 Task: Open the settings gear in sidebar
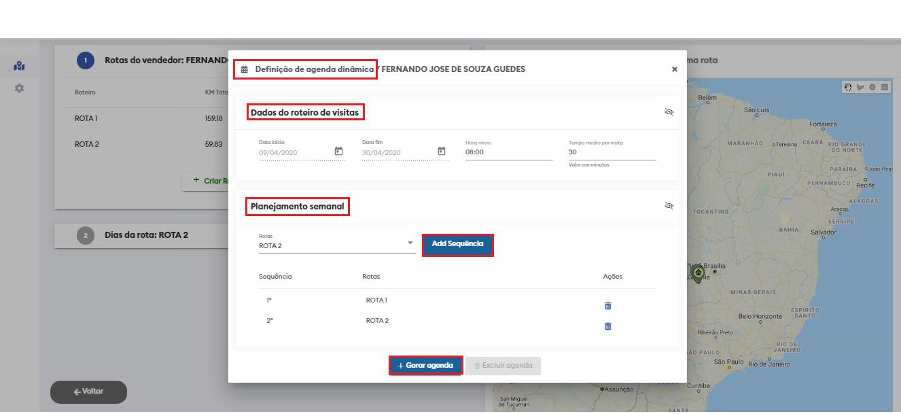click(19, 88)
